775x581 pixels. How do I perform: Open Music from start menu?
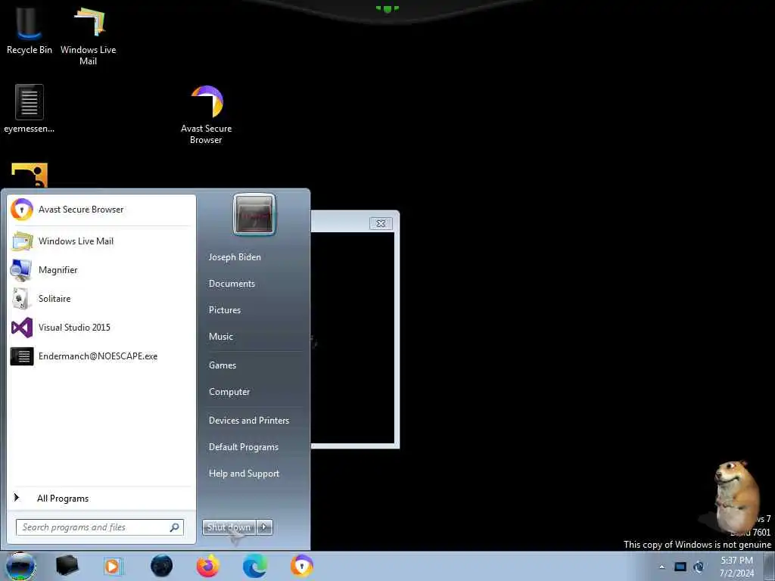pos(221,337)
